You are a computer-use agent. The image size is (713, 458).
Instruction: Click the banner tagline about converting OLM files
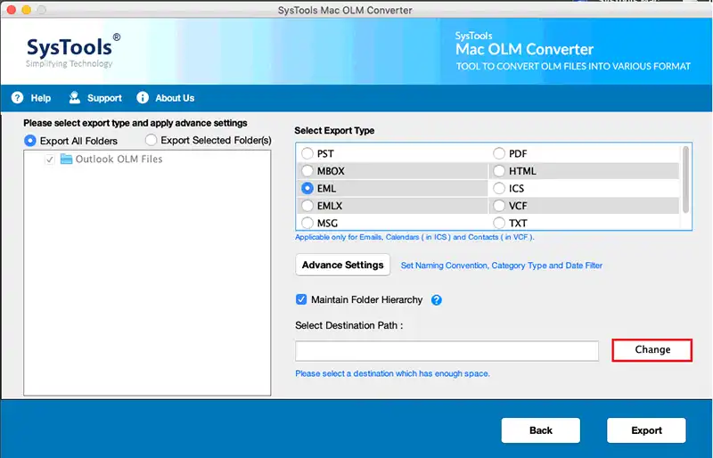(573, 67)
